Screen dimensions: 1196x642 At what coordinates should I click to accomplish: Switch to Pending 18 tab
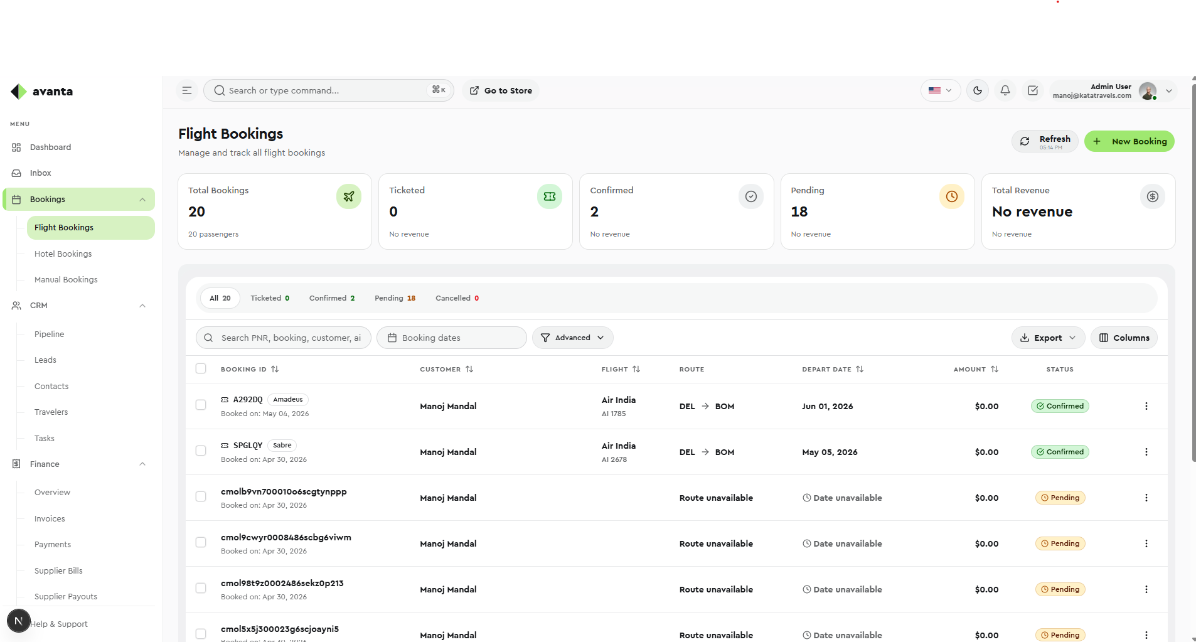click(395, 298)
